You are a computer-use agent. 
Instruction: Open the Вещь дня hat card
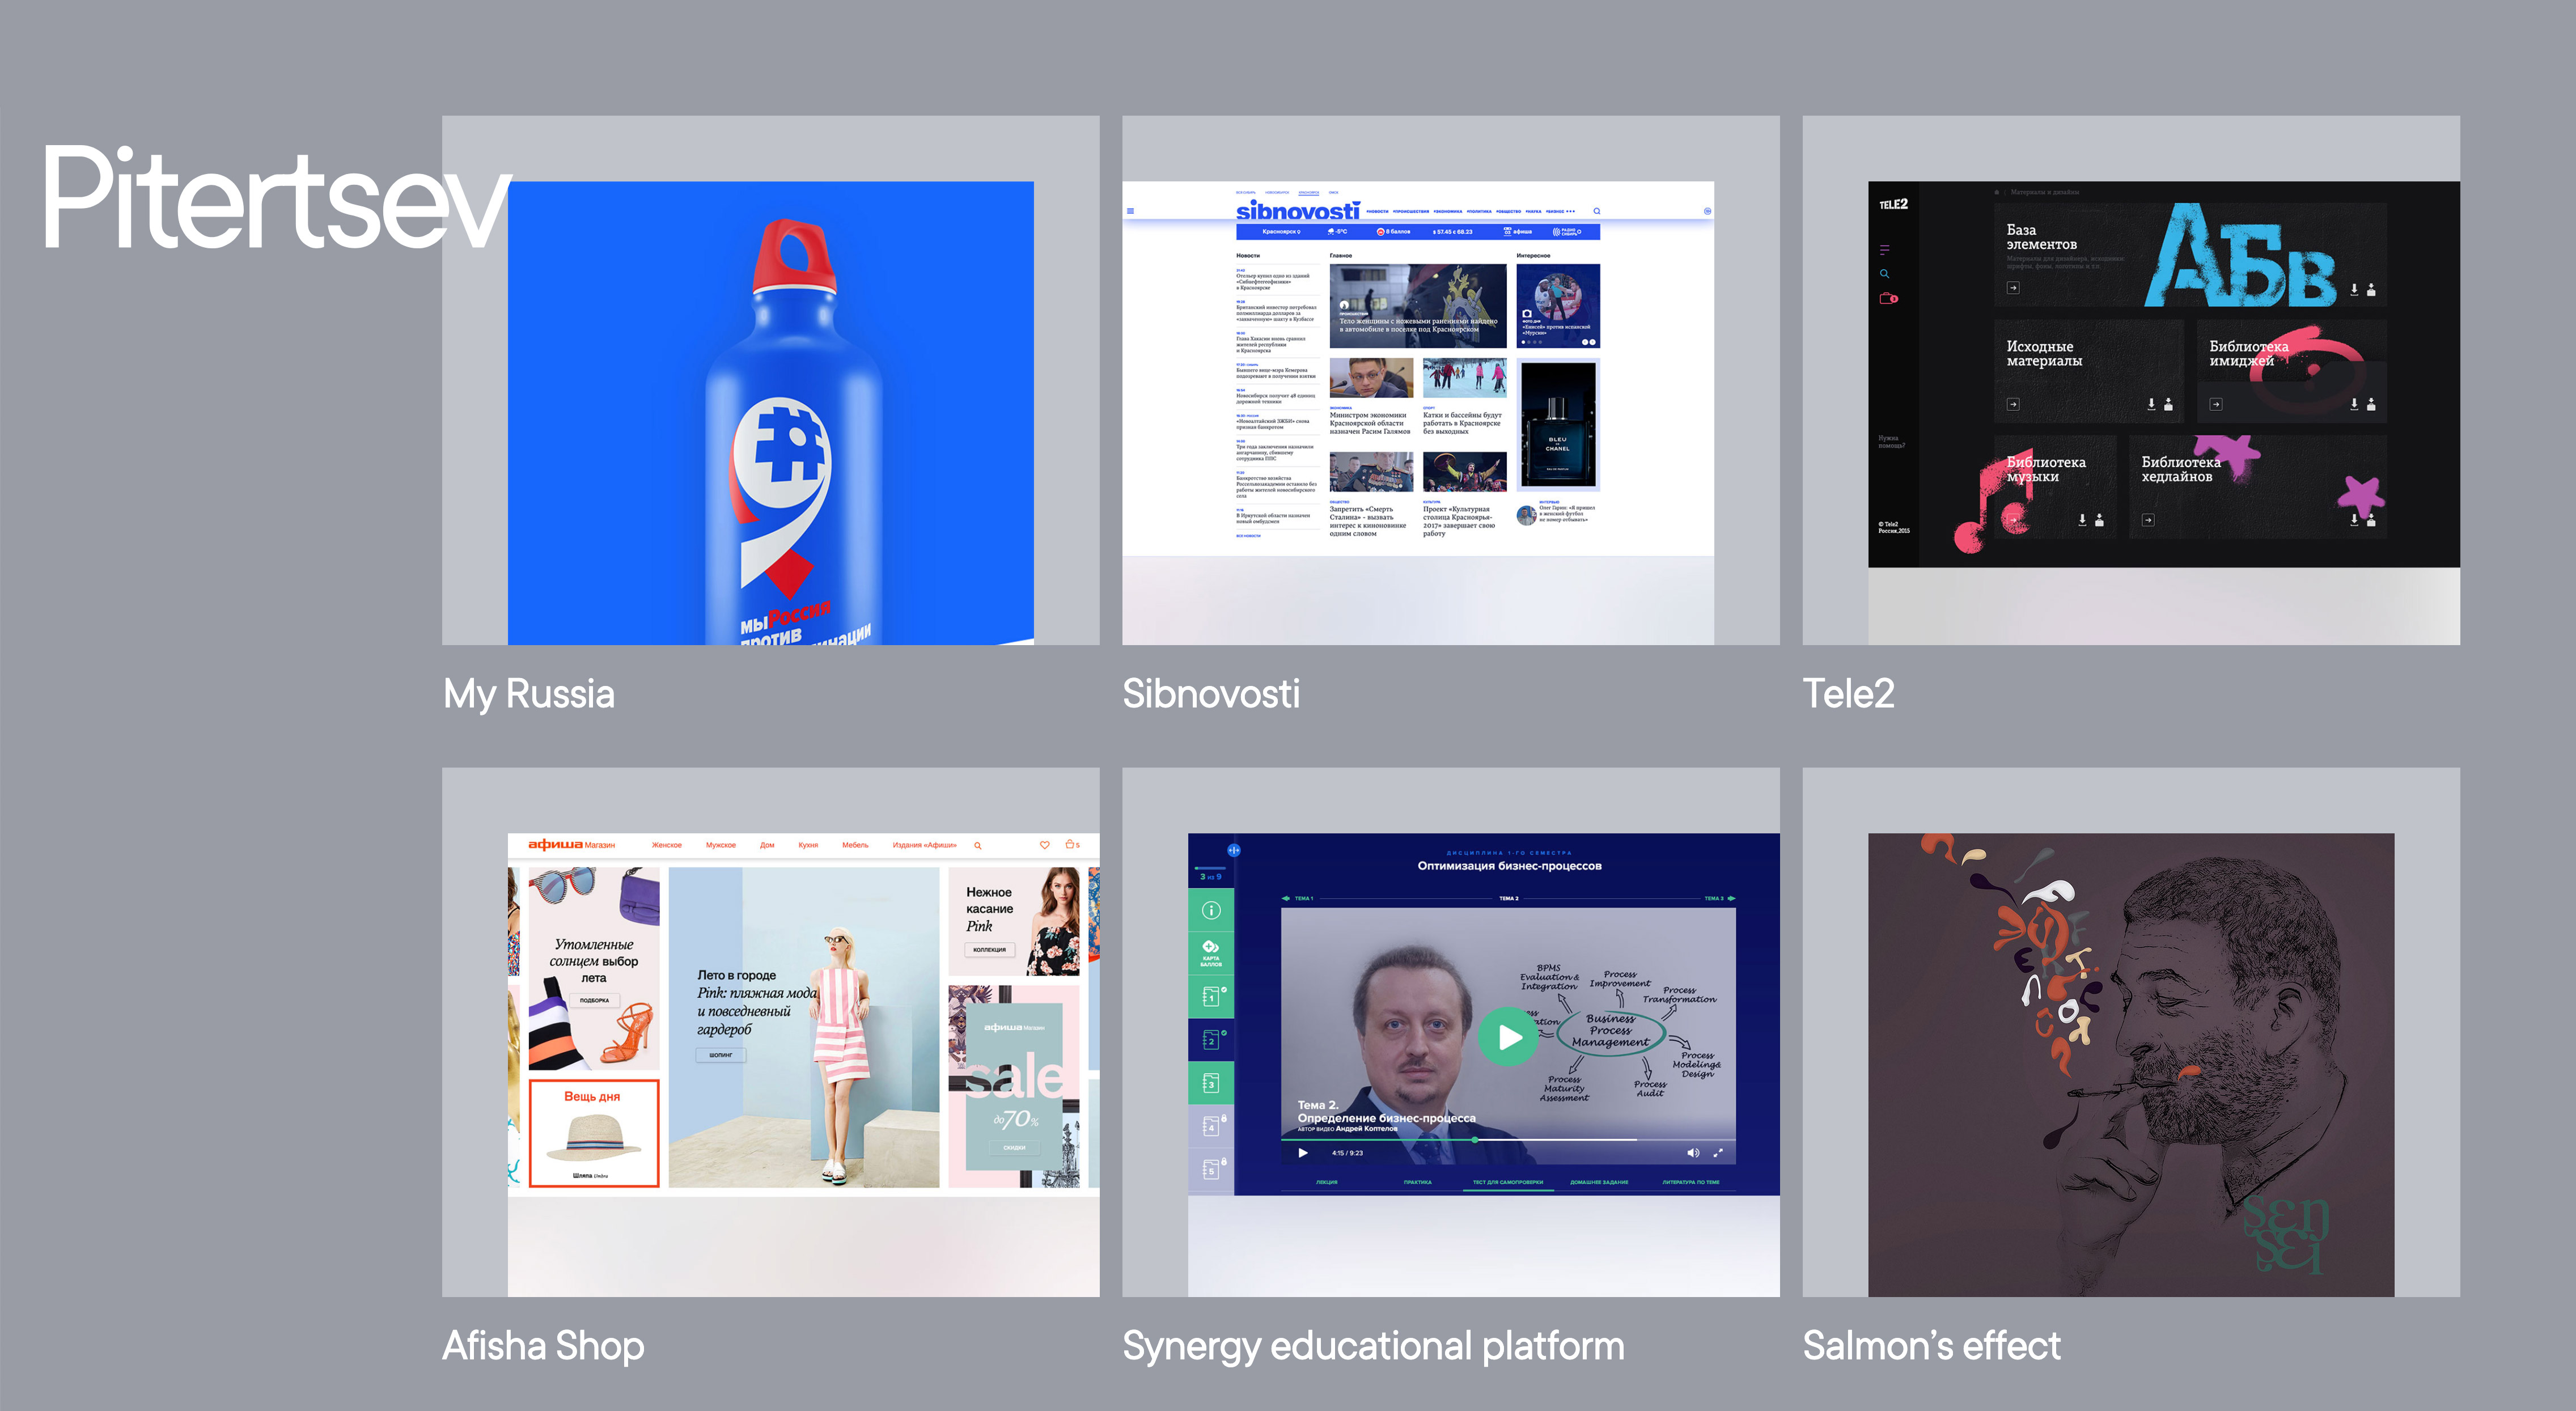click(x=594, y=1133)
